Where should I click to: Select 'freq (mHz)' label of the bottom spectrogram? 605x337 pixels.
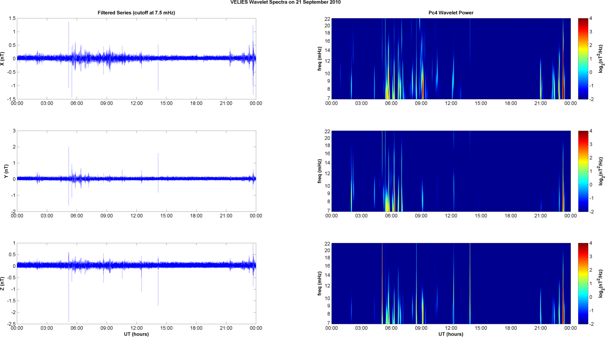pyautogui.click(x=320, y=284)
